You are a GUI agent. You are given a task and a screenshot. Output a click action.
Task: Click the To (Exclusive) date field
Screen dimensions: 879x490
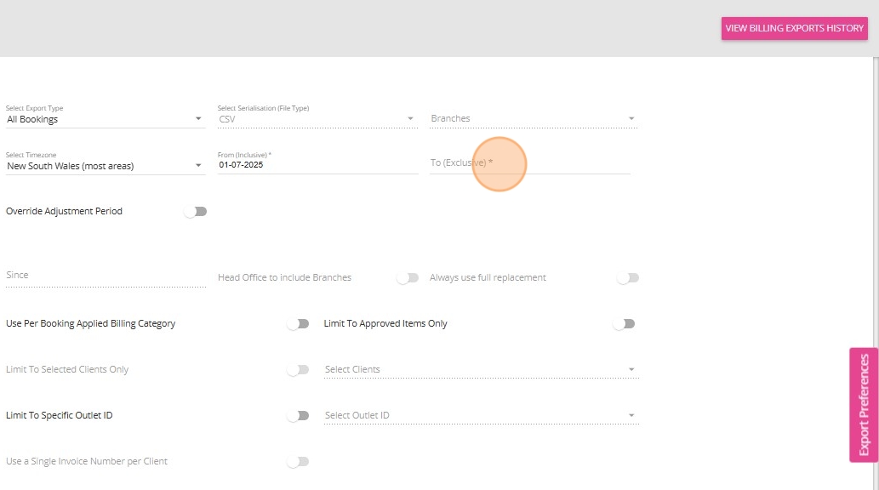click(530, 163)
